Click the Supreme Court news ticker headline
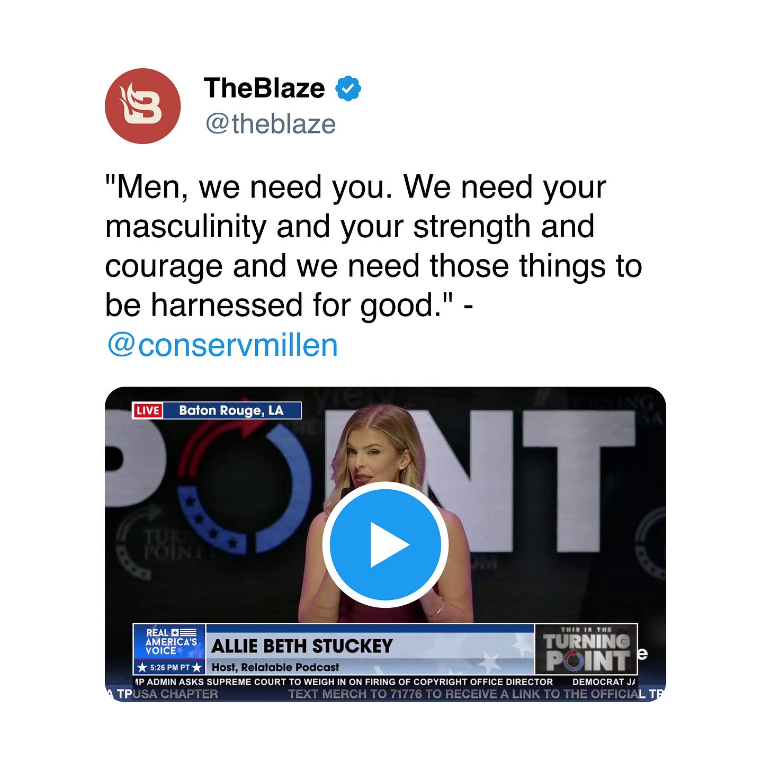This screenshot has height=771, width=771. (343, 682)
